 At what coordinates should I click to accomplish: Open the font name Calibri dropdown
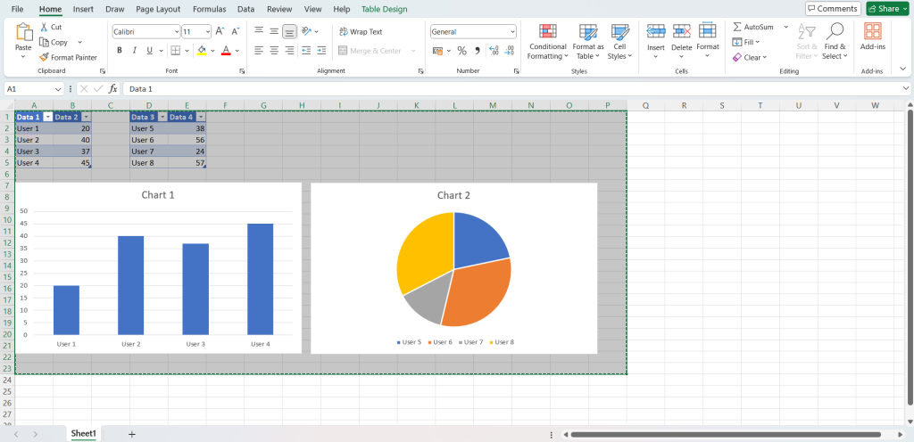coord(177,31)
